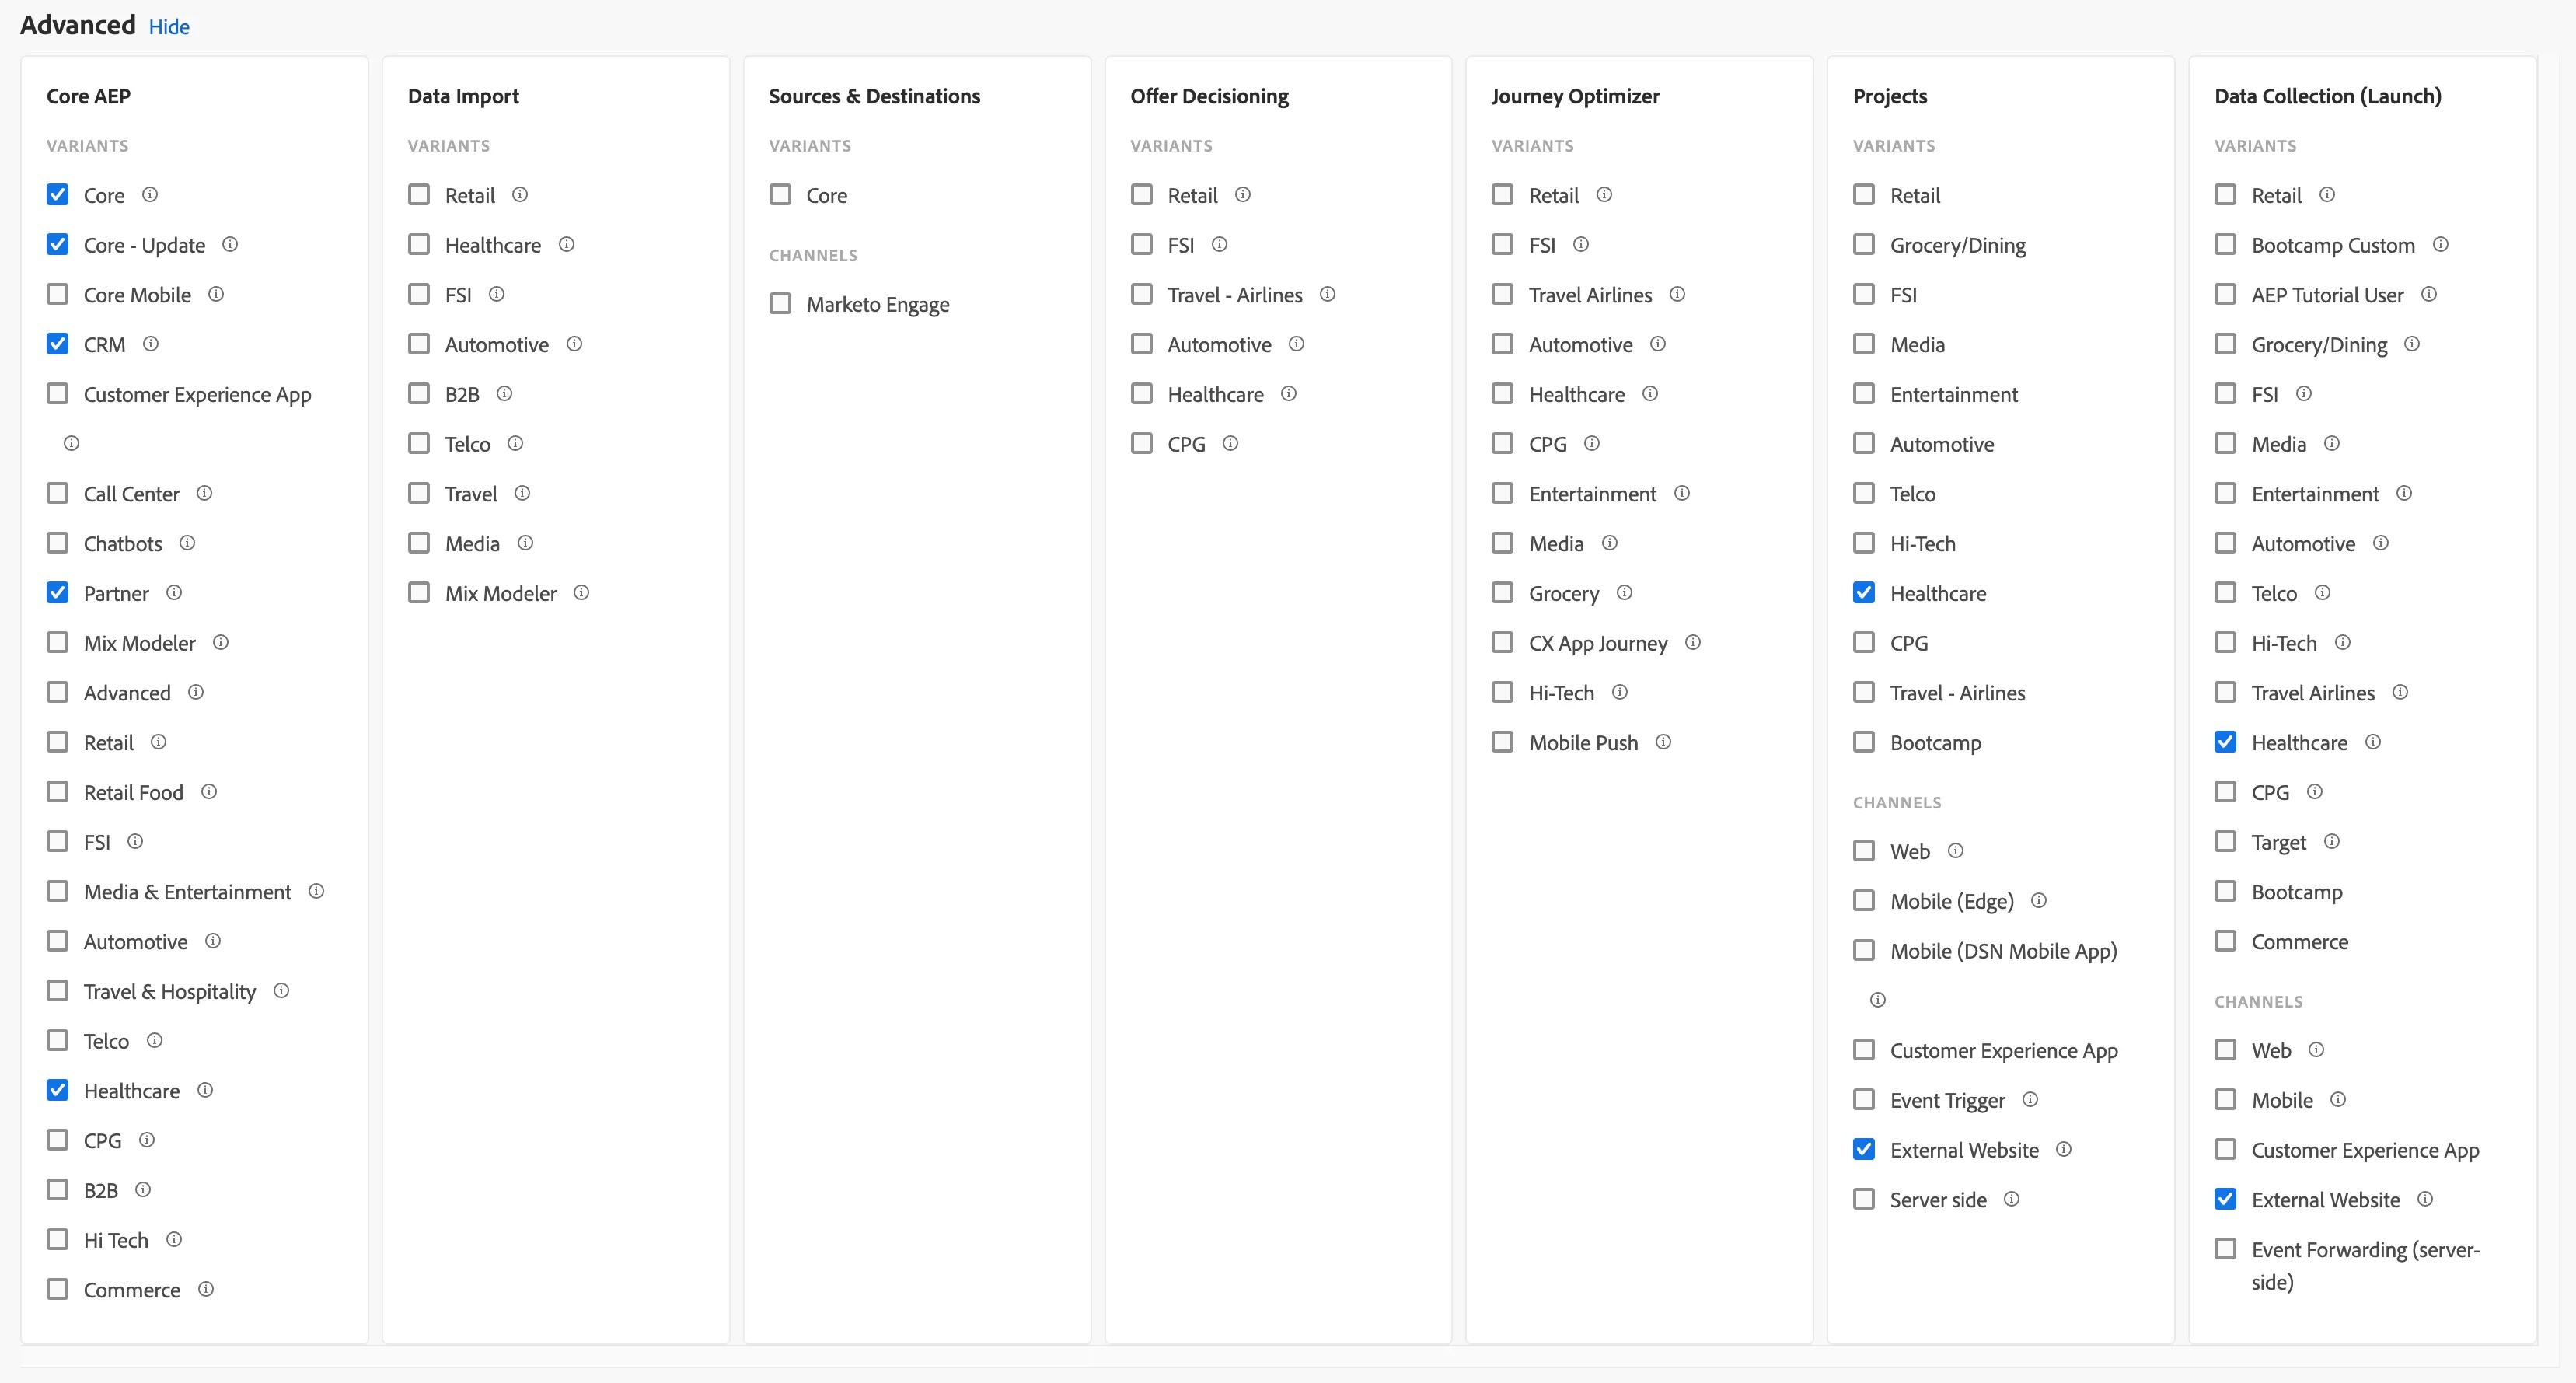Check Grocery in Journey Optimizer
The image size is (2576, 1383).
(x=1502, y=592)
